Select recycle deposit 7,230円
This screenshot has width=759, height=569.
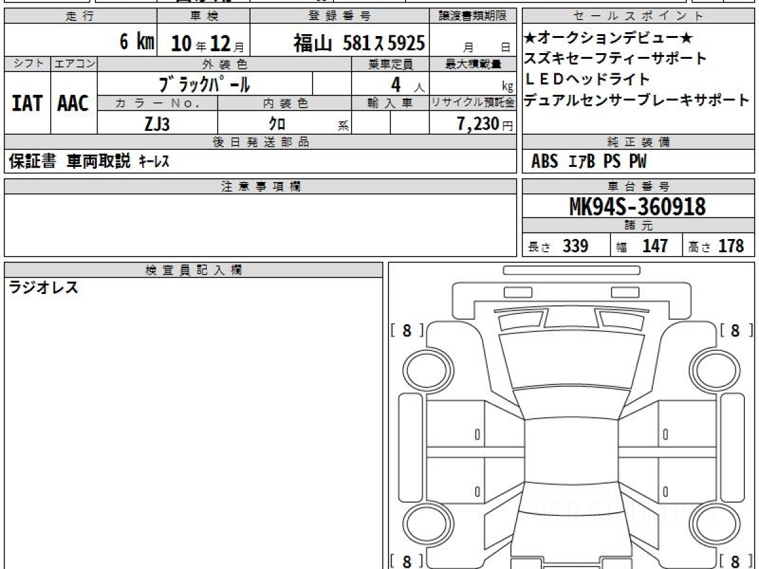[485, 124]
